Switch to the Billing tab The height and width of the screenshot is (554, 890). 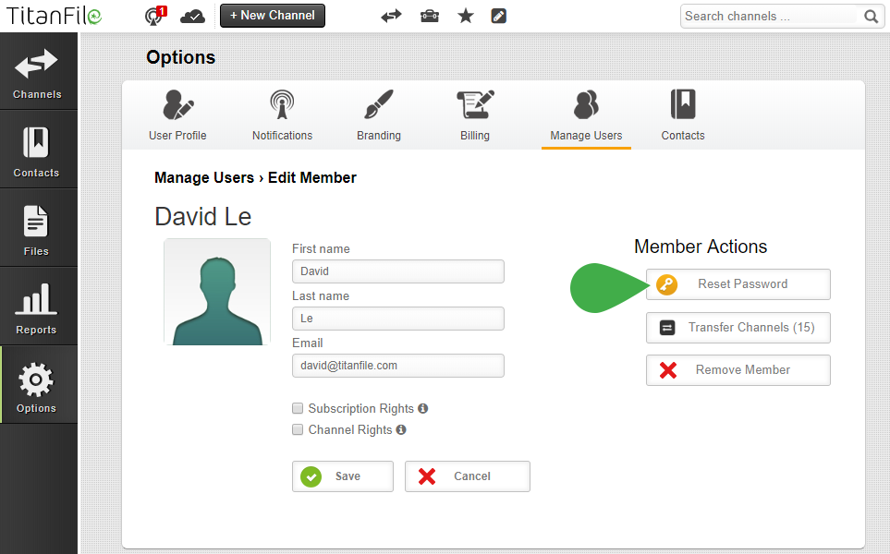click(x=475, y=116)
